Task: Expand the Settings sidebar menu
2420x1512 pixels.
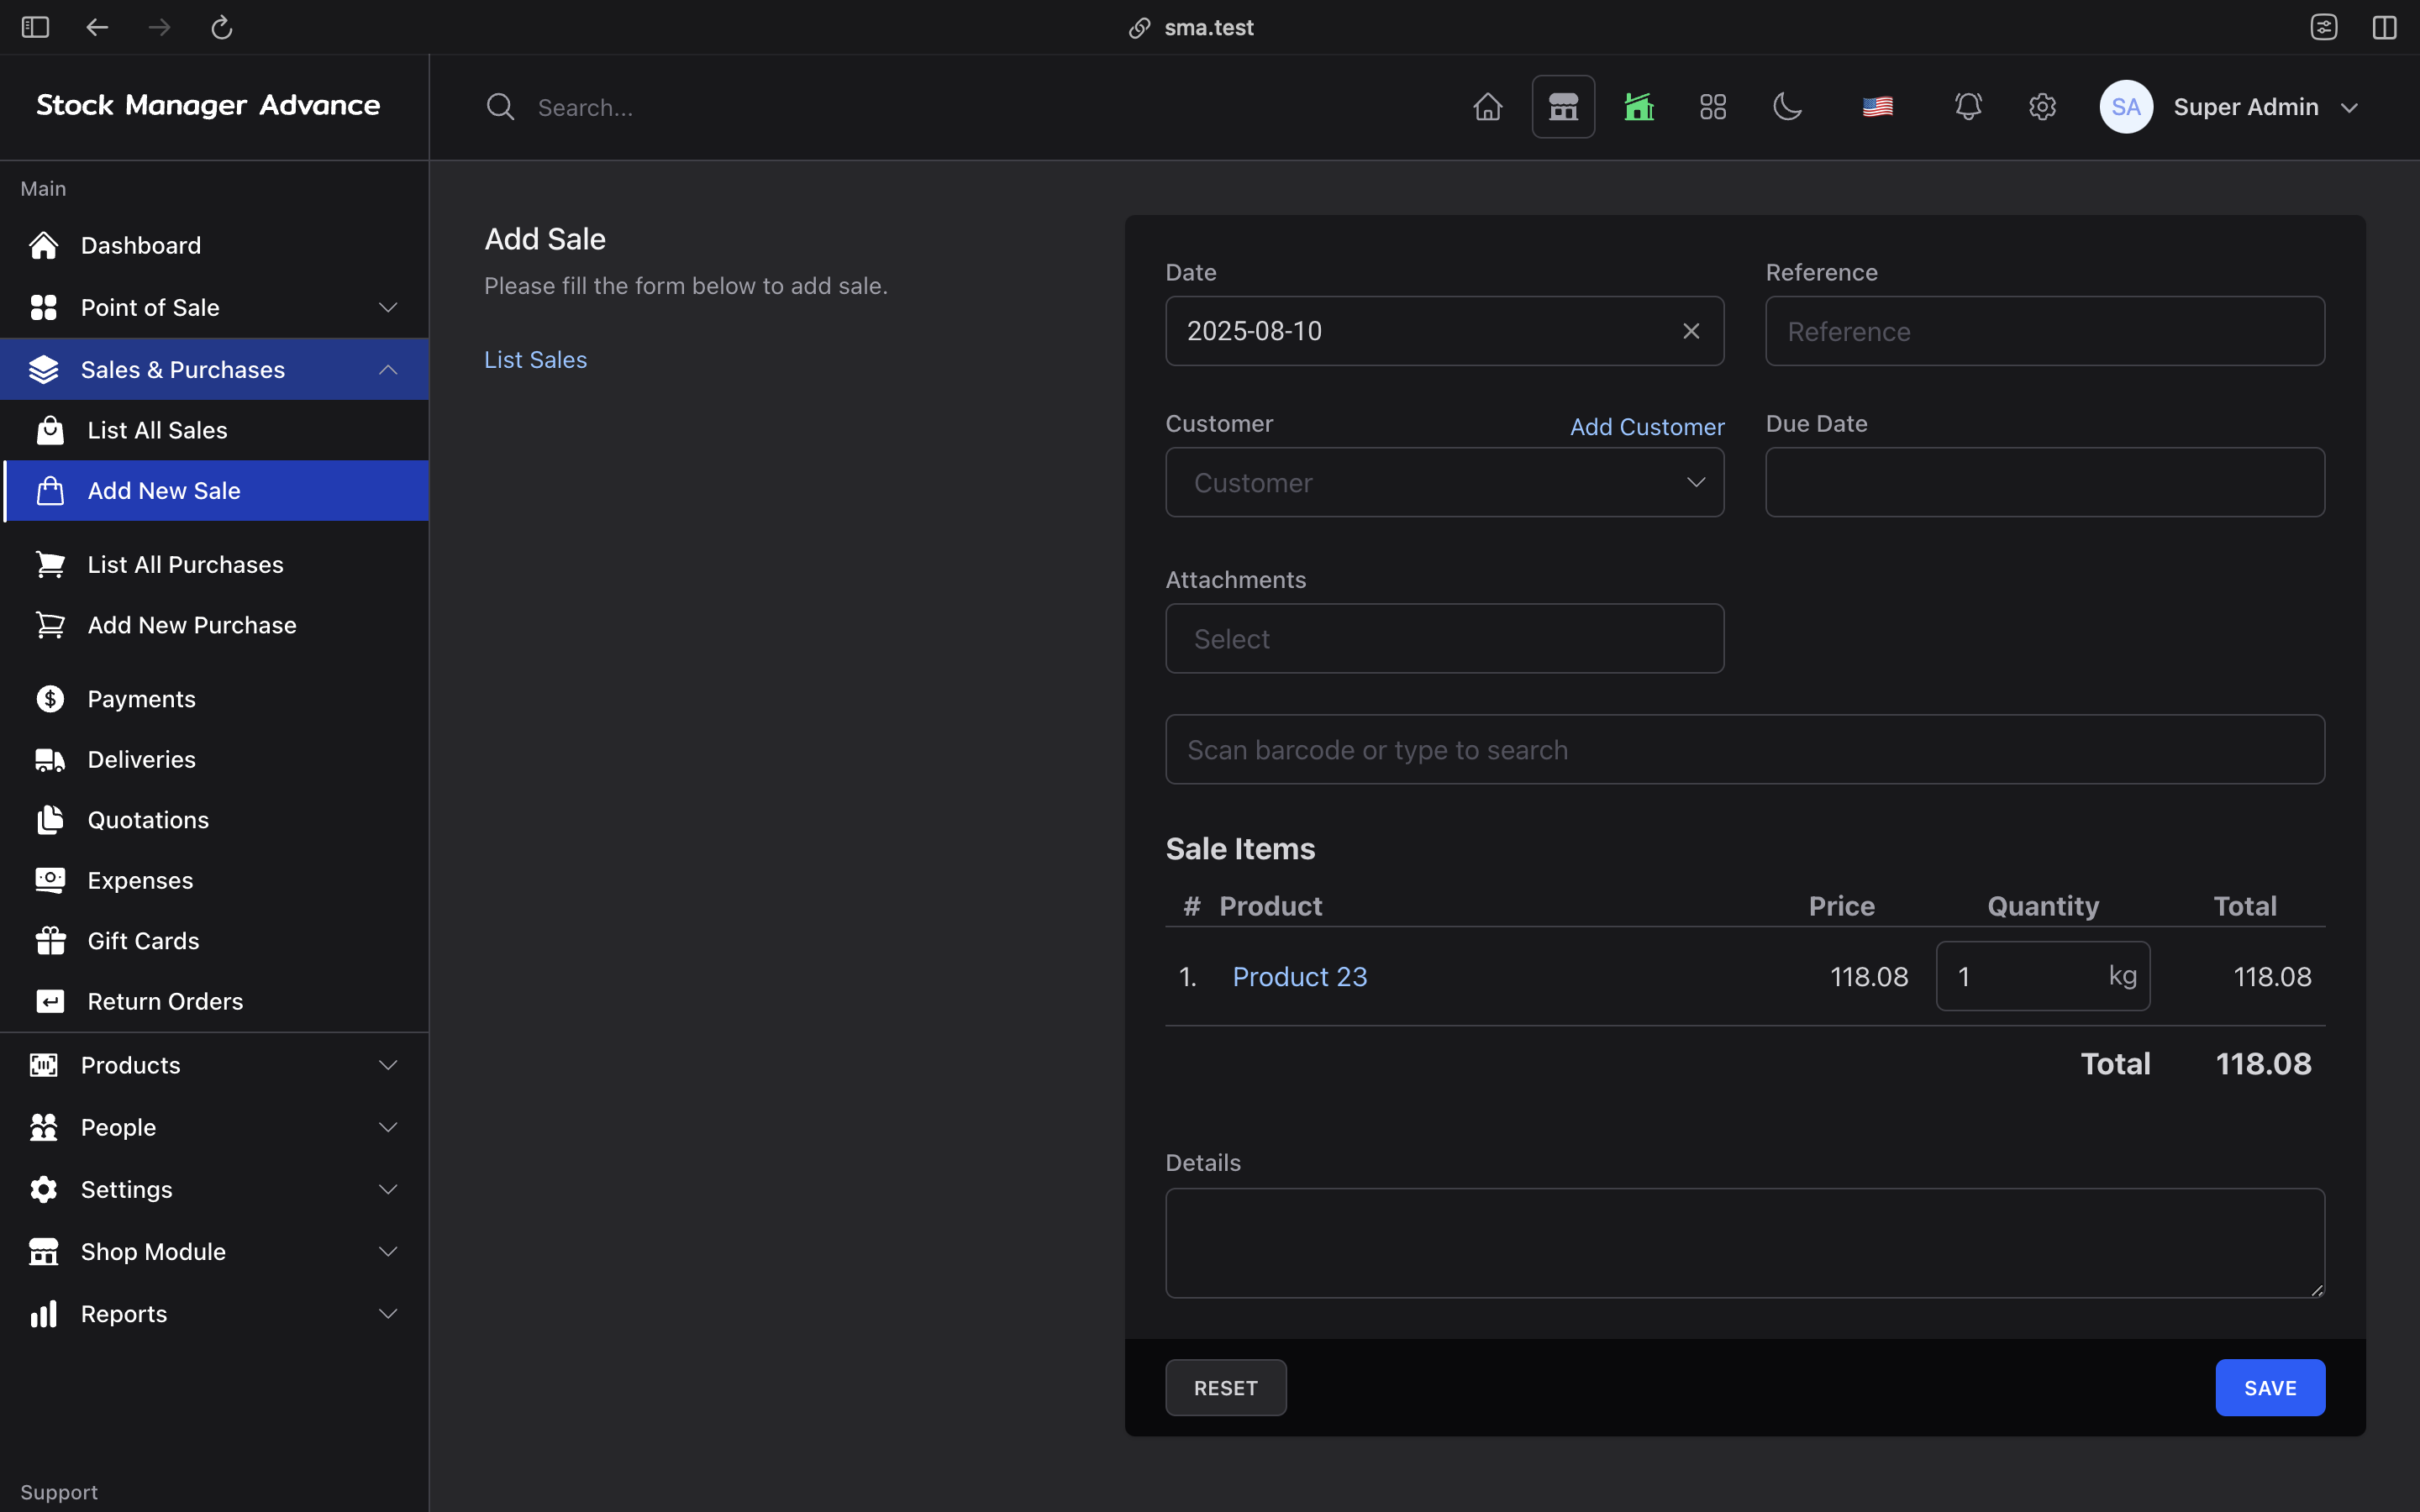Action: click(x=214, y=1189)
